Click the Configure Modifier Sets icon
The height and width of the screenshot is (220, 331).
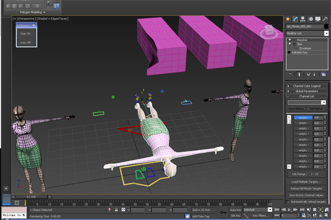324,74
